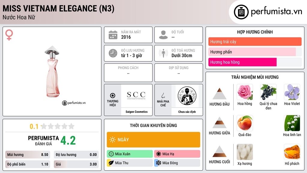
Task: Click the sillage value Dưới 30cm
Action: pos(182,56)
